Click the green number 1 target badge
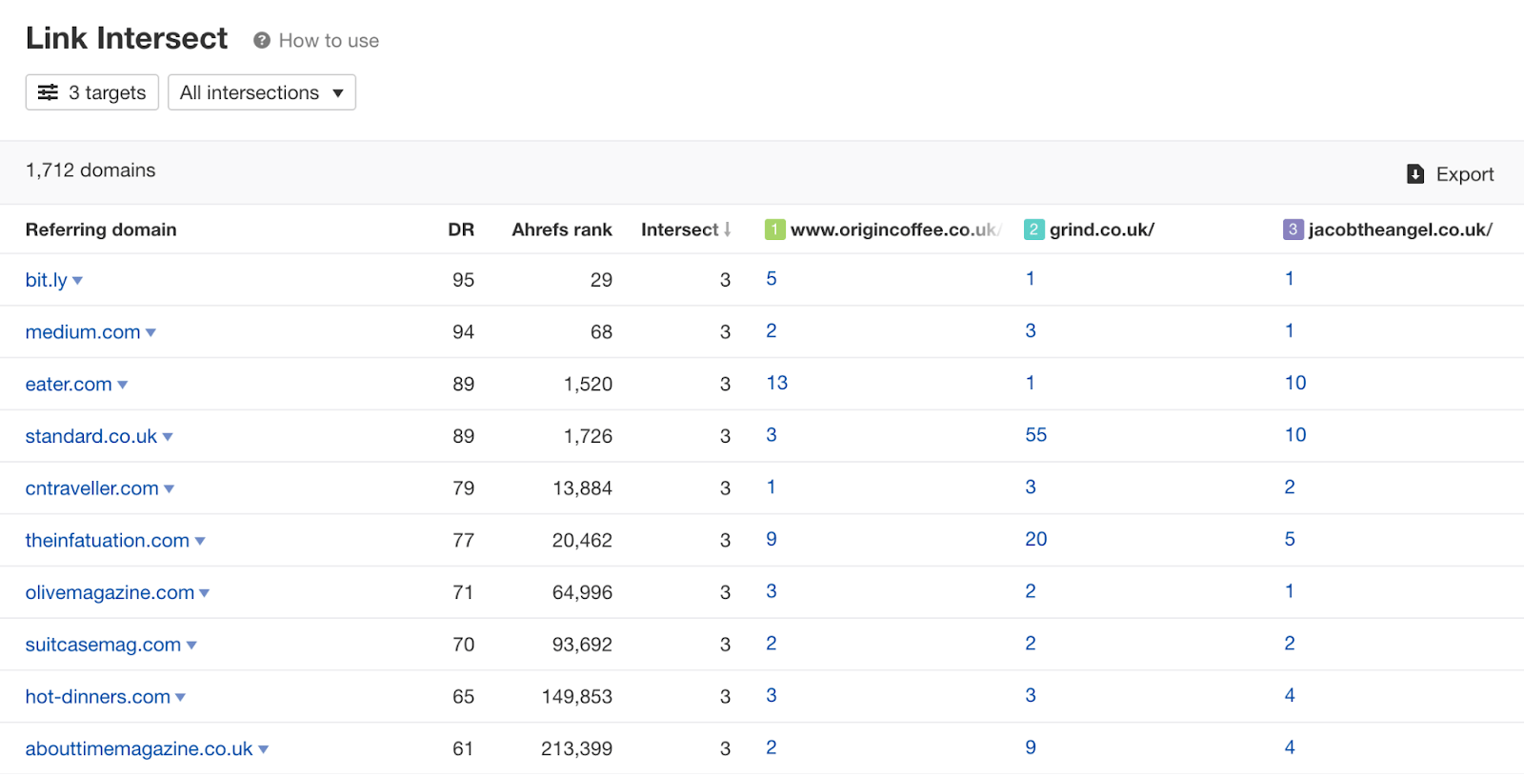Screen dimensions: 1524x775 click(x=774, y=229)
